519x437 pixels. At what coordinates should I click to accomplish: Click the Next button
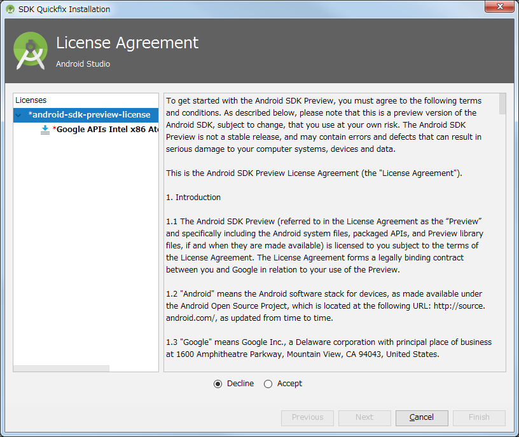click(364, 417)
